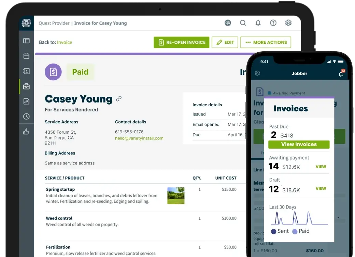The image size is (355, 257).
Task: Click the Re-open Invoice button
Action: [182, 42]
